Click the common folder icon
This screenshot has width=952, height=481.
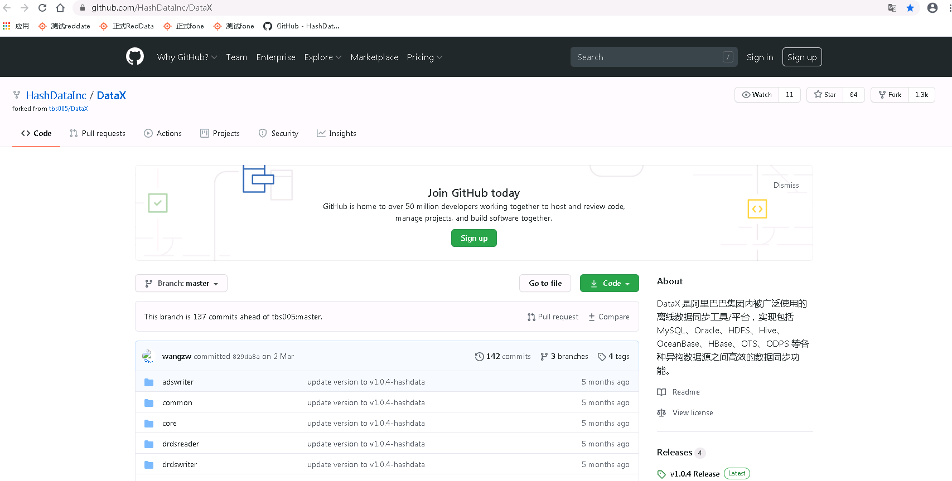(x=149, y=403)
